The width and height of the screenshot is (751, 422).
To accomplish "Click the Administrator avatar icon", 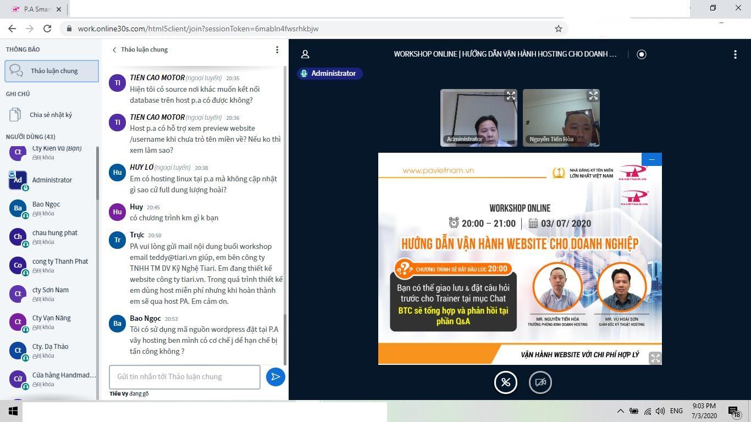I will coord(18,180).
